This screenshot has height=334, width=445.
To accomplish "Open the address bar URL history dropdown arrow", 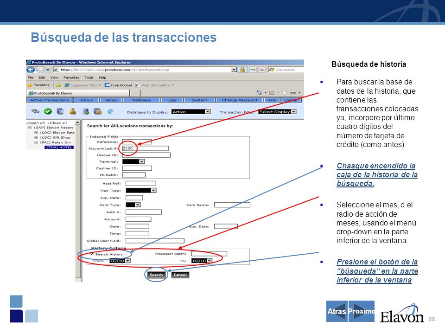I will pyautogui.click(x=234, y=70).
